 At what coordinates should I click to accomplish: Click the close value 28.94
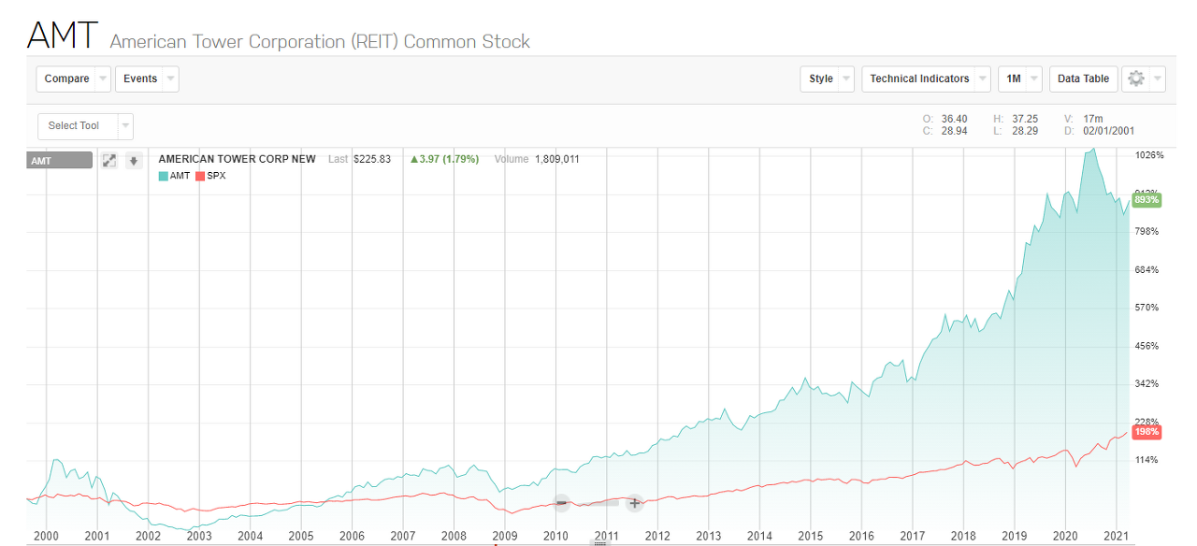coord(955,131)
